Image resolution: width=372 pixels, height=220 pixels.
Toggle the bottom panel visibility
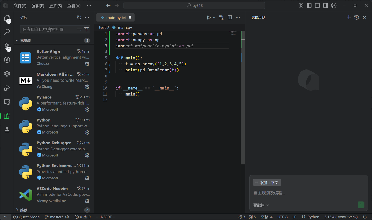[x=317, y=5]
